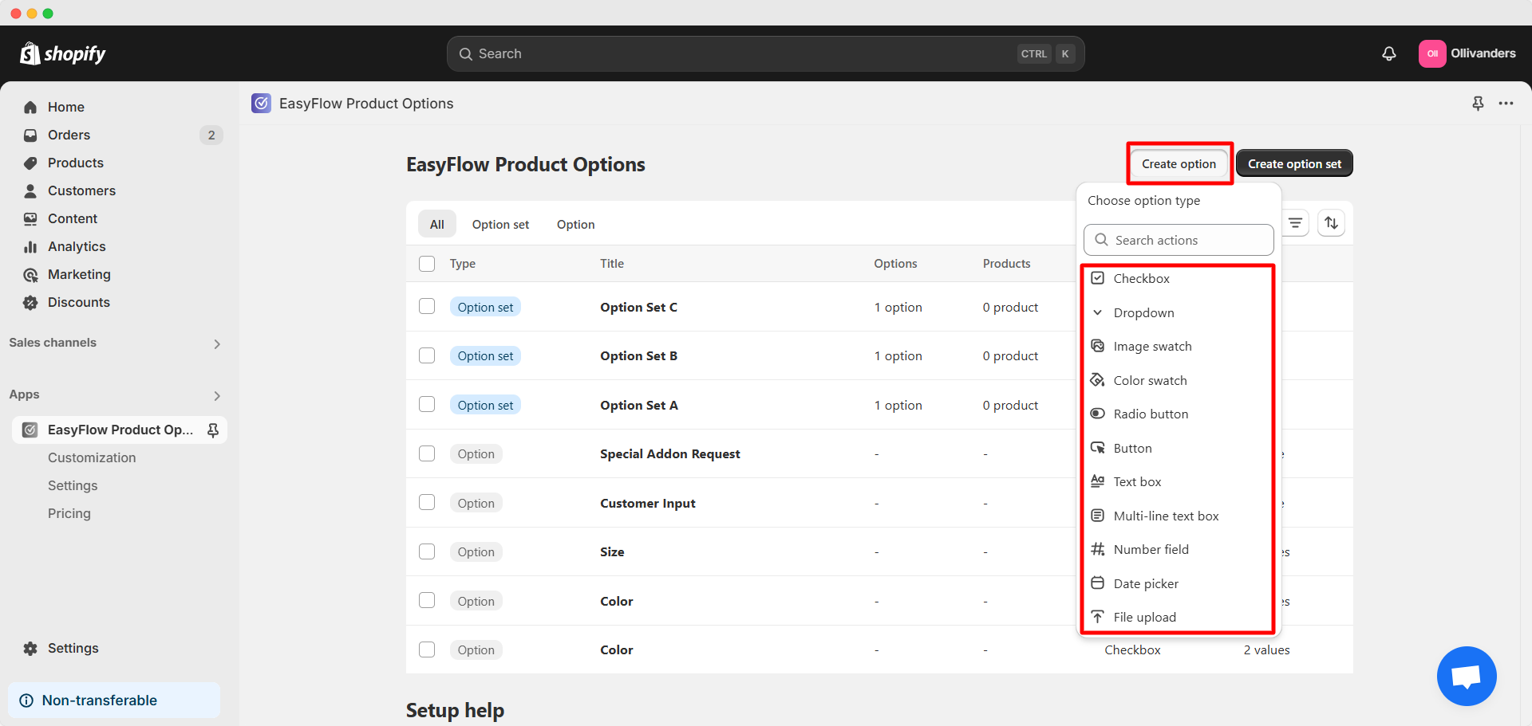Check the Size row checkbox
The height and width of the screenshot is (726, 1532).
click(x=427, y=551)
